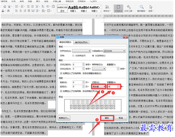Click the 设置值(A) stepper arrows
The height and width of the screenshot is (137, 175).
point(118,86)
